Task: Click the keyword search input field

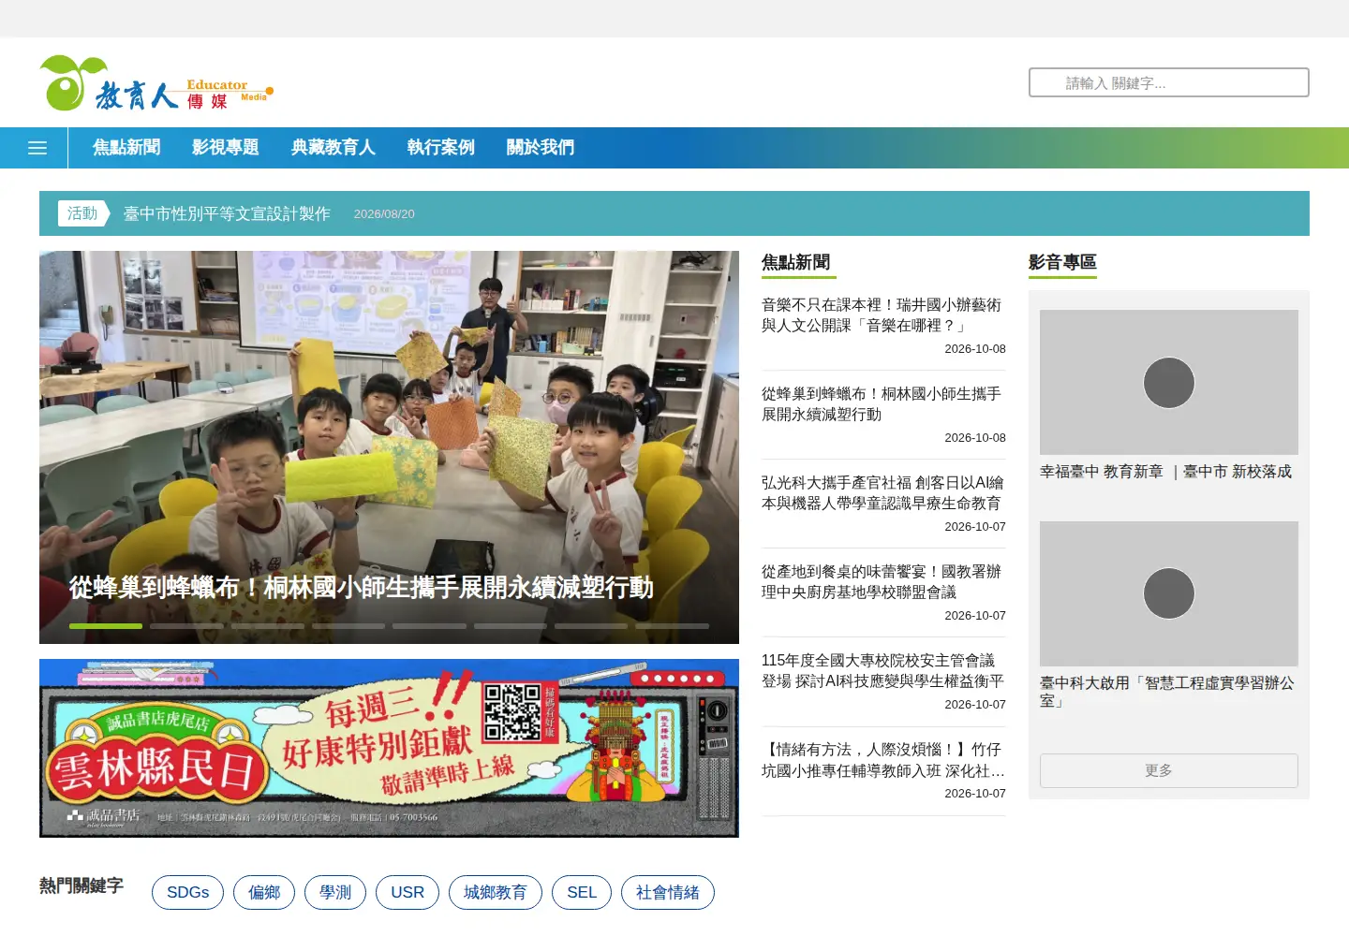Action: 1169,82
